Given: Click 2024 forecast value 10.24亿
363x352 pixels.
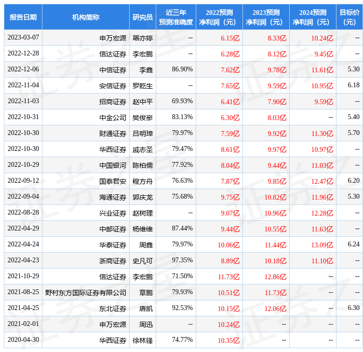Looking at the screenshot, I should [x=322, y=38].
